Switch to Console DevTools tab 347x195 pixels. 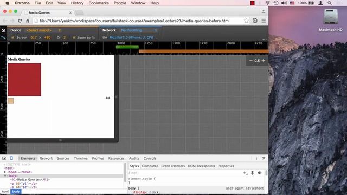pos(150,158)
